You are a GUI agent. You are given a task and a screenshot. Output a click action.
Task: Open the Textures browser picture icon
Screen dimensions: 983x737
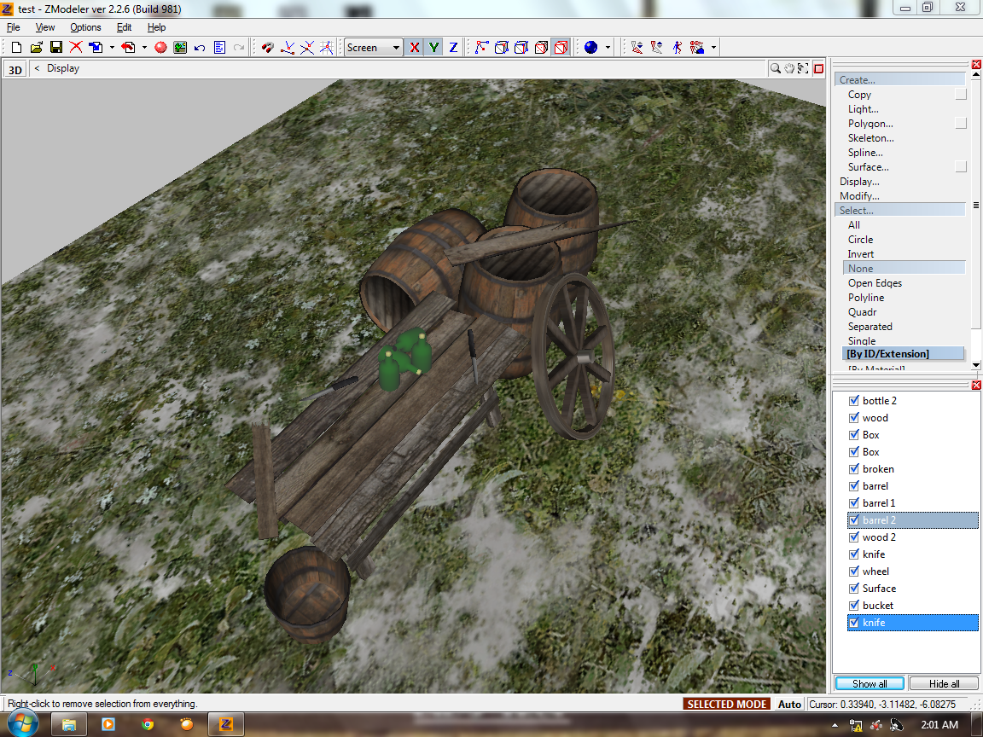click(x=180, y=48)
